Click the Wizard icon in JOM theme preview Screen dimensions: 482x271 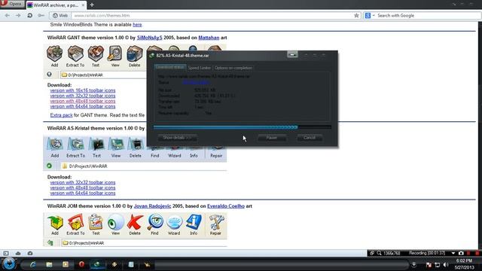[174, 223]
